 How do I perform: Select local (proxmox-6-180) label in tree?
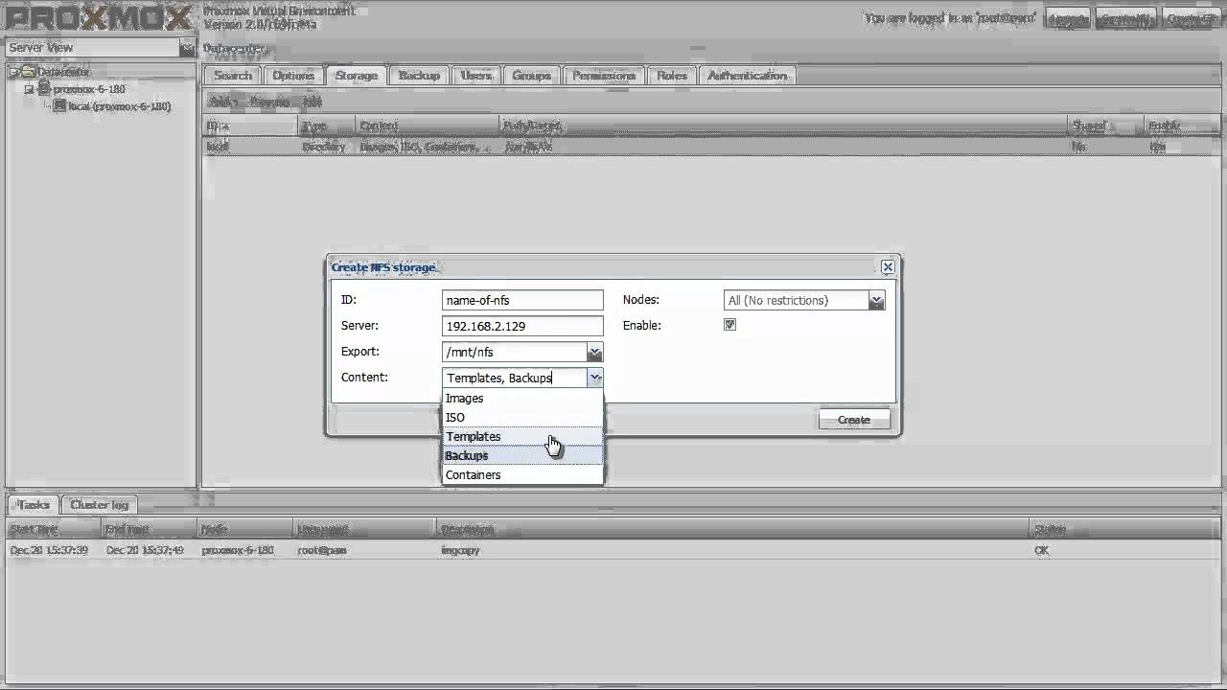point(120,106)
